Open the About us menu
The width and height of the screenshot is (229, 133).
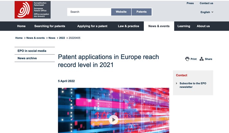pyautogui.click(x=203, y=26)
